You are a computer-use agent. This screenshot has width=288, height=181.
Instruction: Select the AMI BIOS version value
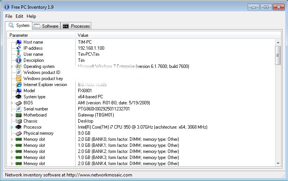114,103
